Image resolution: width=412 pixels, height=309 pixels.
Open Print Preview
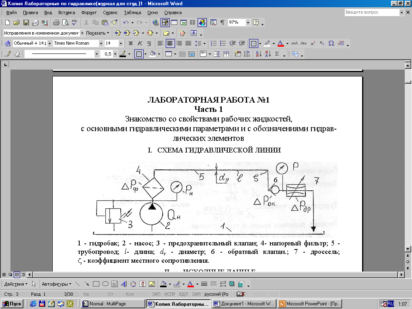click(x=65, y=23)
